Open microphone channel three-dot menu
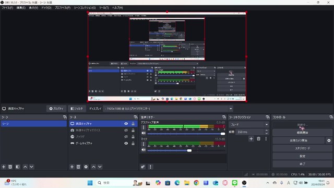The image size is (334, 188). [144, 144]
